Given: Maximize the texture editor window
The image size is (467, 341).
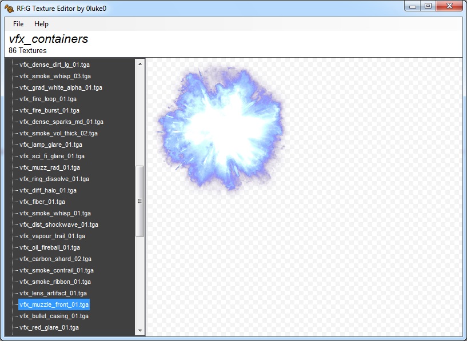Looking at the screenshot, I should [x=428, y=6].
